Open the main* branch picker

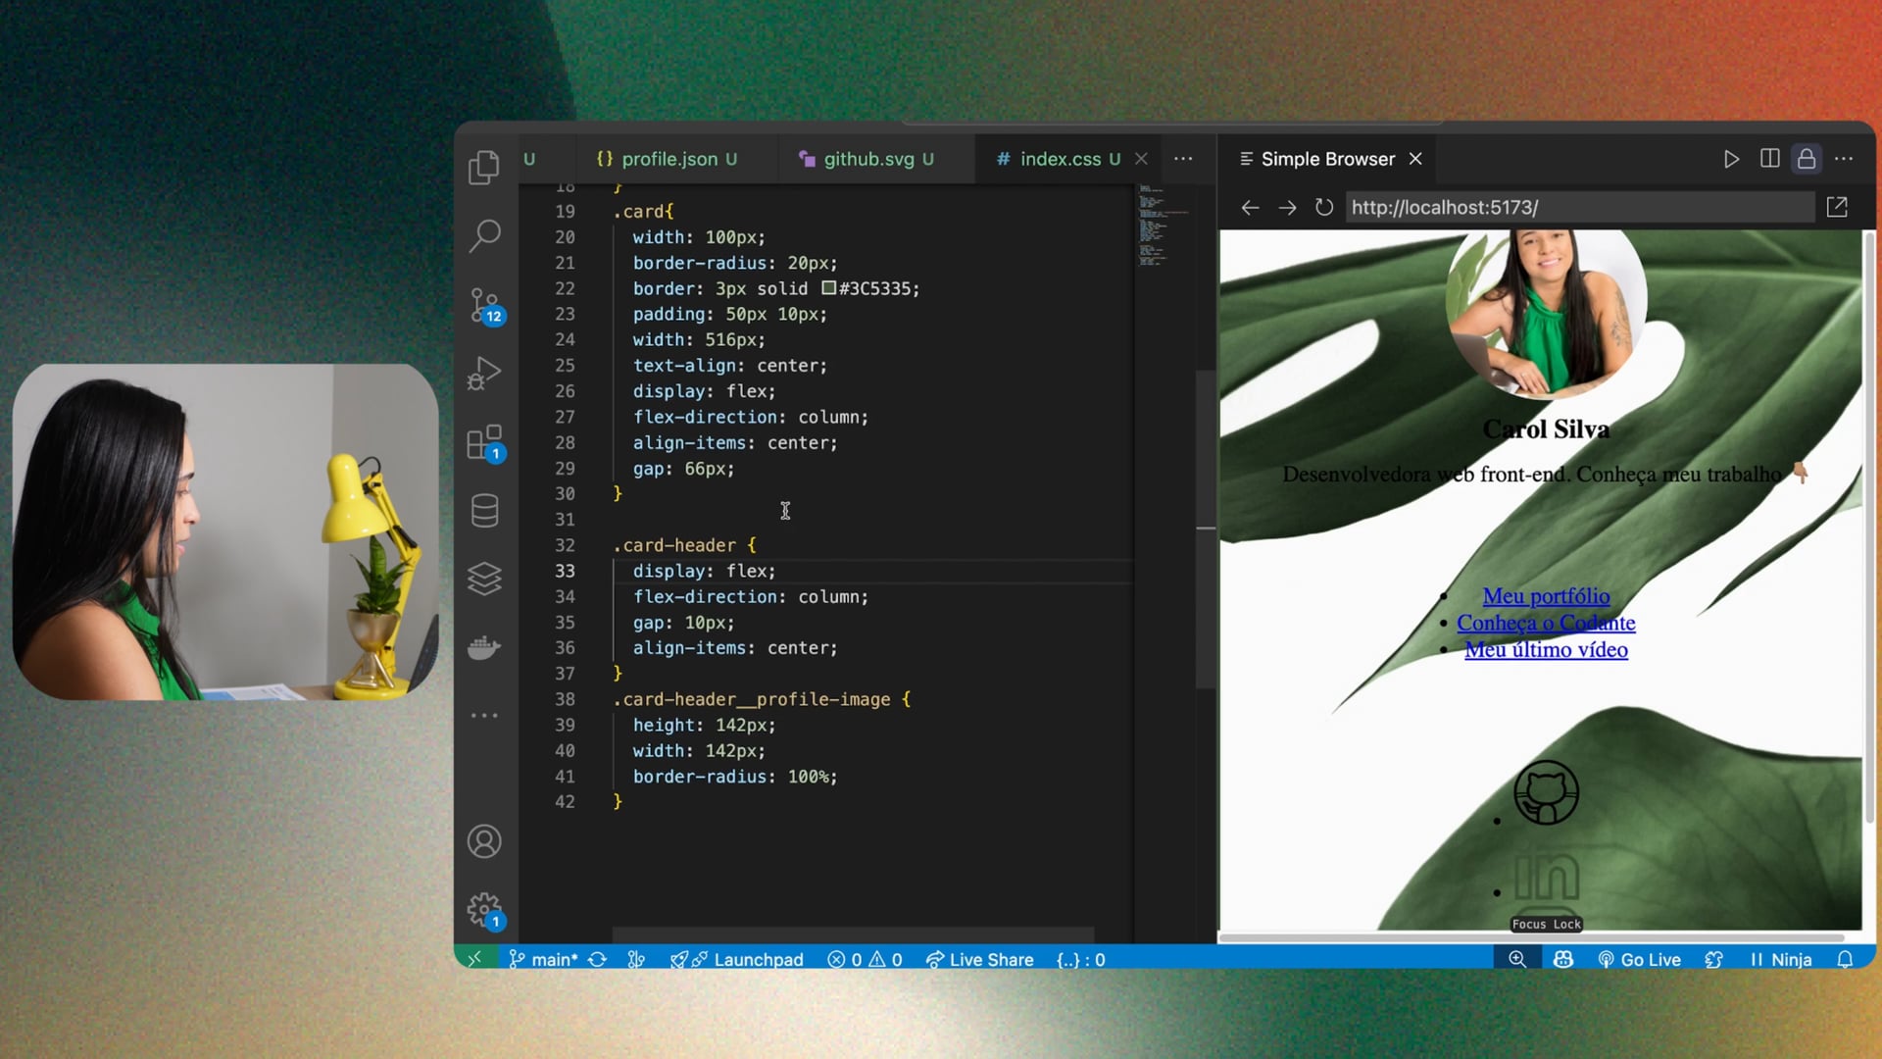tap(545, 960)
